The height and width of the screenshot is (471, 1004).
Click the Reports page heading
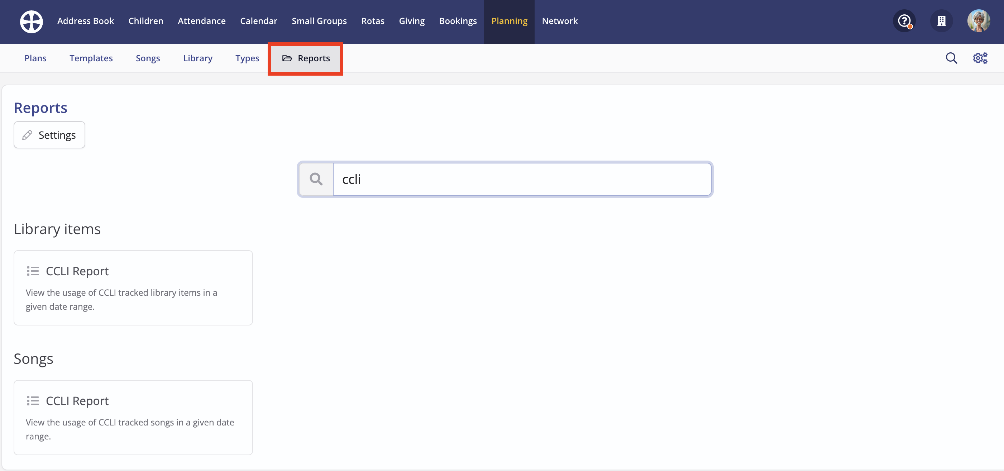tap(40, 108)
